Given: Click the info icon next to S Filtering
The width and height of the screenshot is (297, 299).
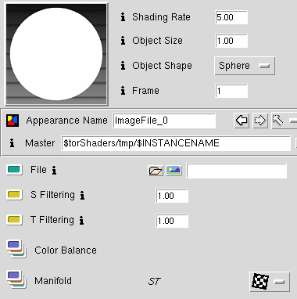Looking at the screenshot, I should point(82,195).
